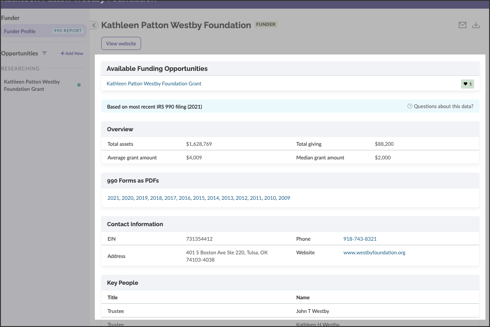Click the envelope email icon
Viewport: 490px width, 327px height.
462,25
